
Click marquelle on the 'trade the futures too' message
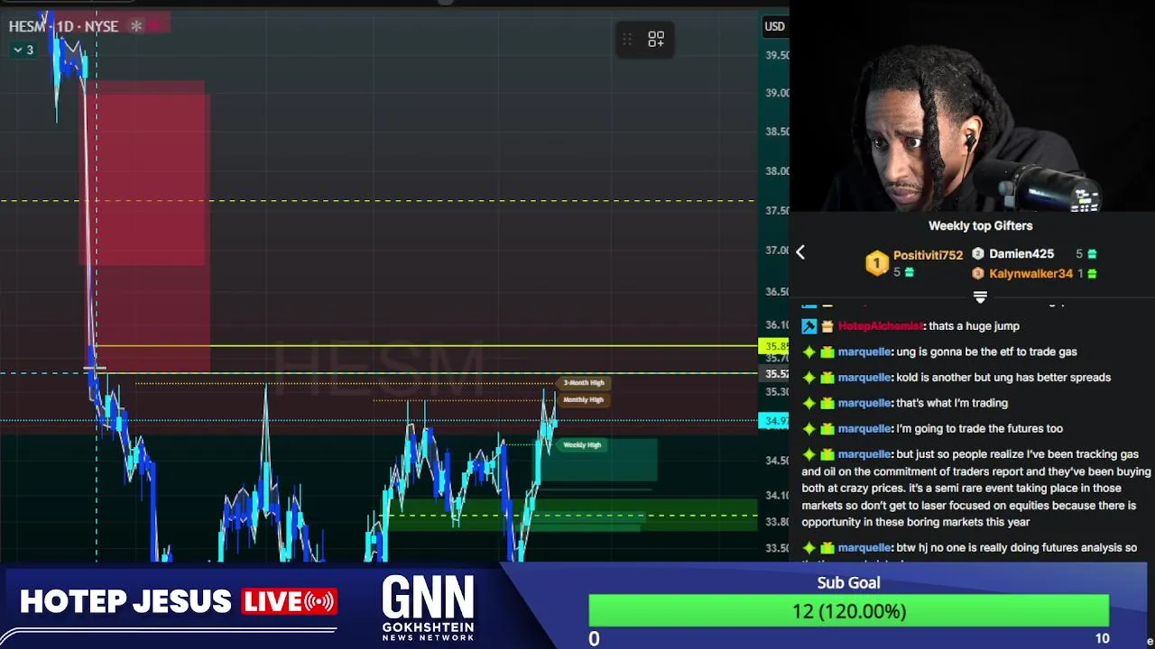864,429
